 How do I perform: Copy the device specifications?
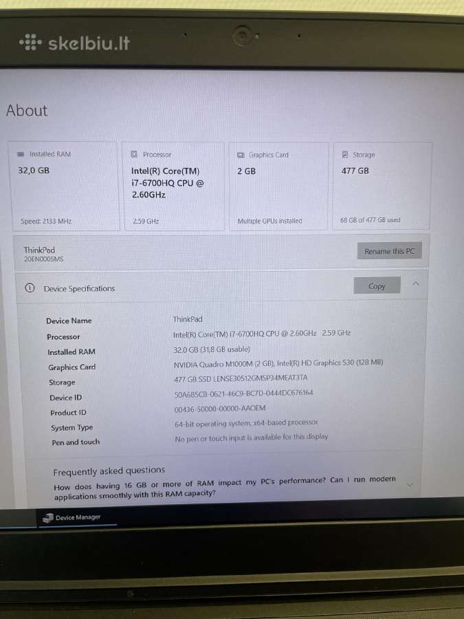(x=377, y=286)
